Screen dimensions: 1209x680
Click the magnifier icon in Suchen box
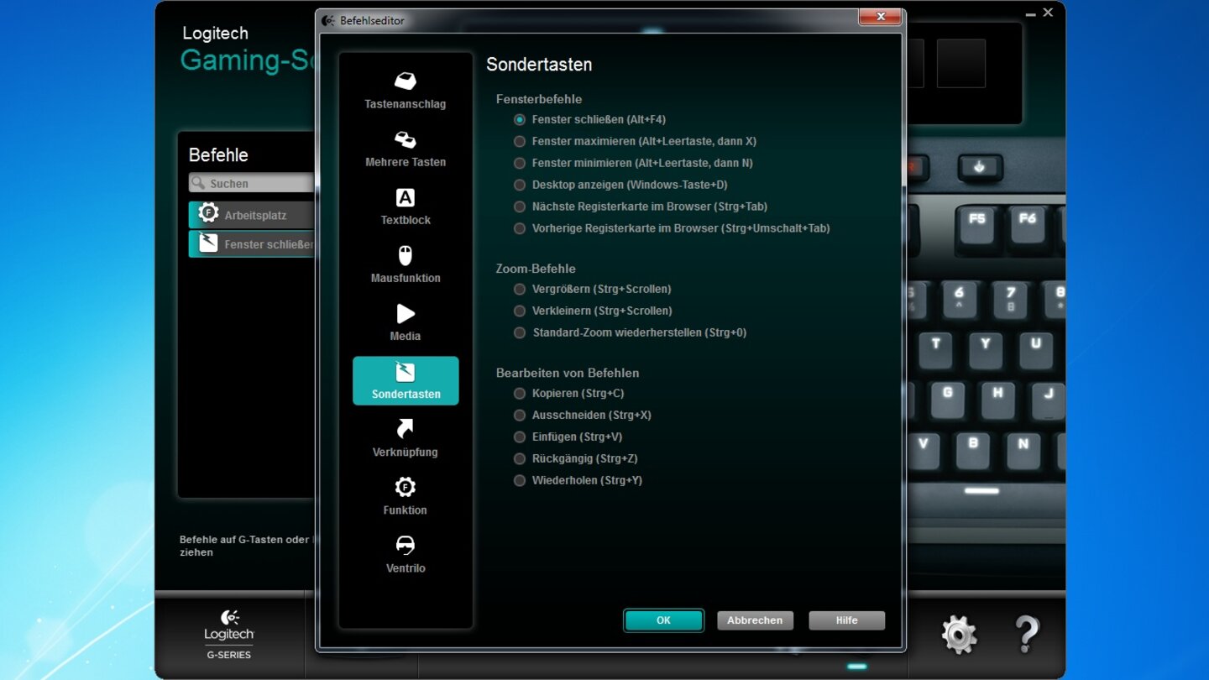[x=199, y=183]
